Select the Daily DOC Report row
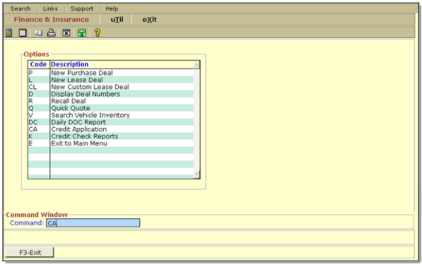Image resolution: width=422 pixels, height=264 pixels. point(111,122)
